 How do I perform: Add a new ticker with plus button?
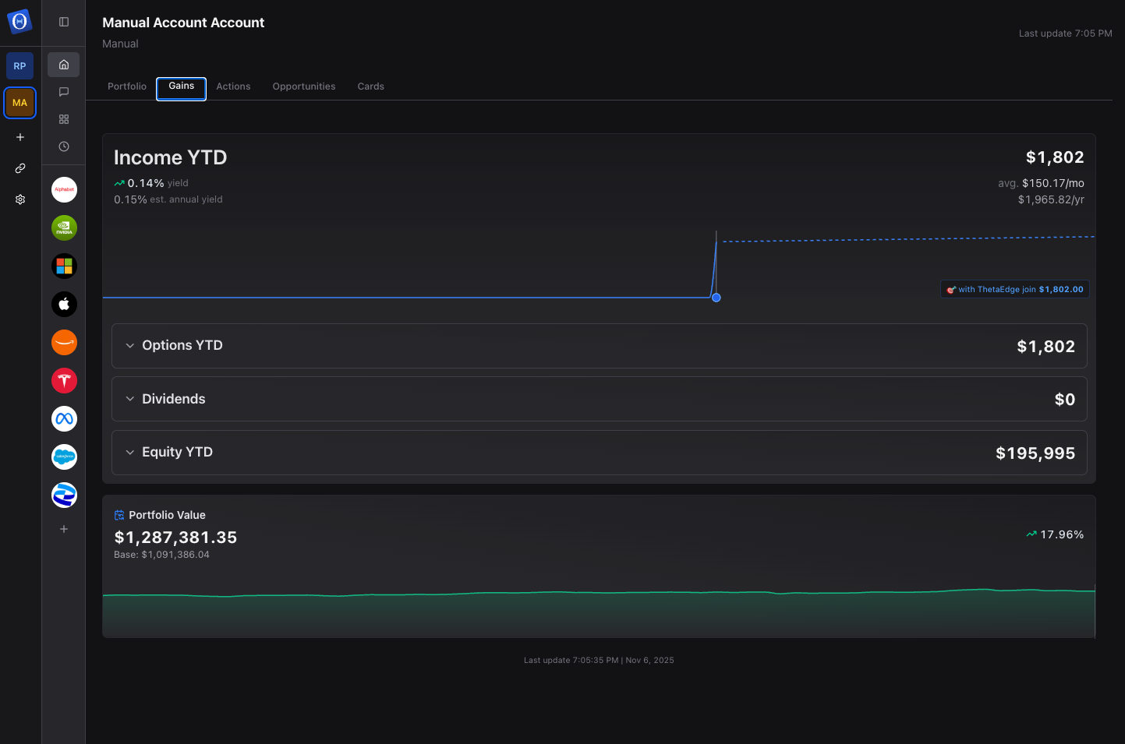[64, 529]
